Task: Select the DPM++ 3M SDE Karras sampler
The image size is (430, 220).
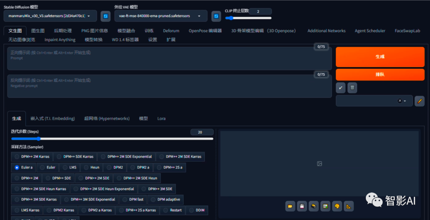Action: click(36, 199)
